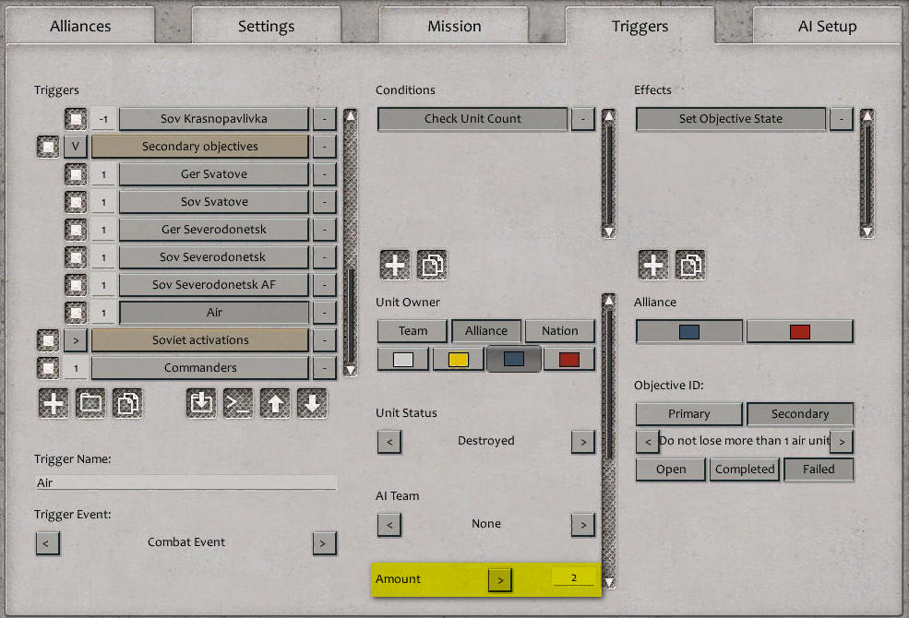
Task: Copy the selected effect
Action: point(690,266)
